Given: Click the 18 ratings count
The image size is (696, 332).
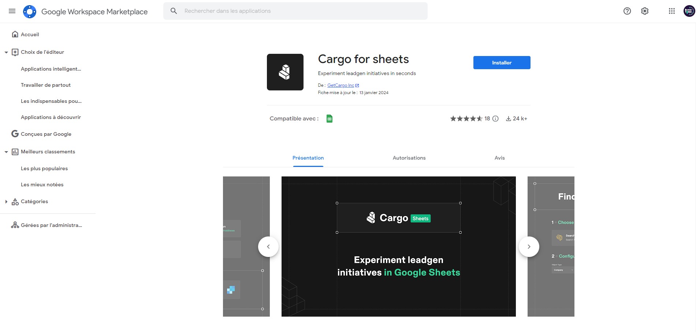Looking at the screenshot, I should [x=487, y=119].
